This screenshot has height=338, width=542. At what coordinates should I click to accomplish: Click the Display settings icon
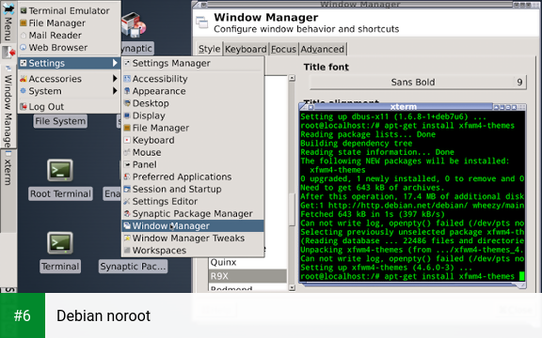(127, 115)
